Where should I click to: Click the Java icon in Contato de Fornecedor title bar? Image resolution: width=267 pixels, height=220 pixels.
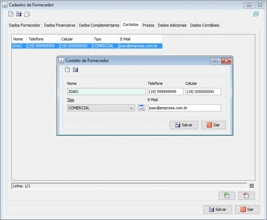tap(61, 61)
